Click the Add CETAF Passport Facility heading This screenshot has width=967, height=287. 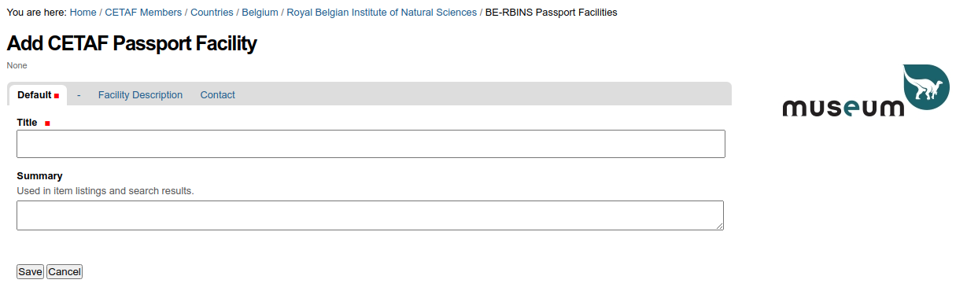[x=131, y=43]
